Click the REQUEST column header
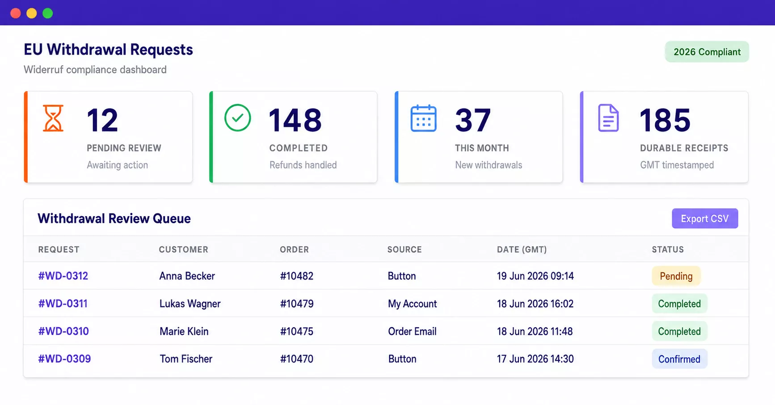 coord(59,250)
